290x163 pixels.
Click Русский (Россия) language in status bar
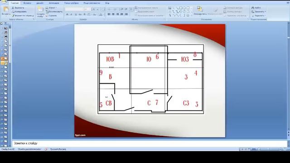coord(58,149)
